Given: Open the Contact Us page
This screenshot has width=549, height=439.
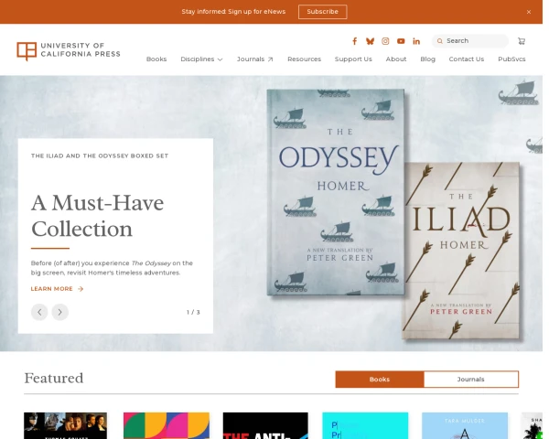Looking at the screenshot, I should [x=467, y=59].
